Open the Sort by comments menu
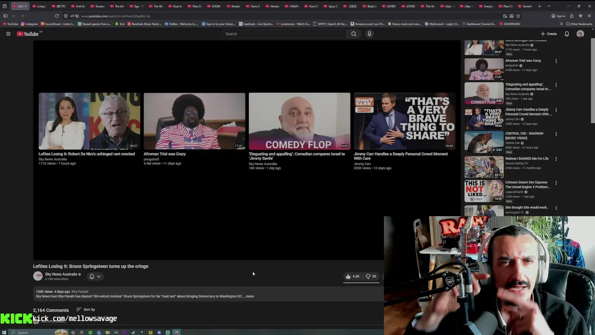This screenshot has height=335, width=595. pos(86,309)
